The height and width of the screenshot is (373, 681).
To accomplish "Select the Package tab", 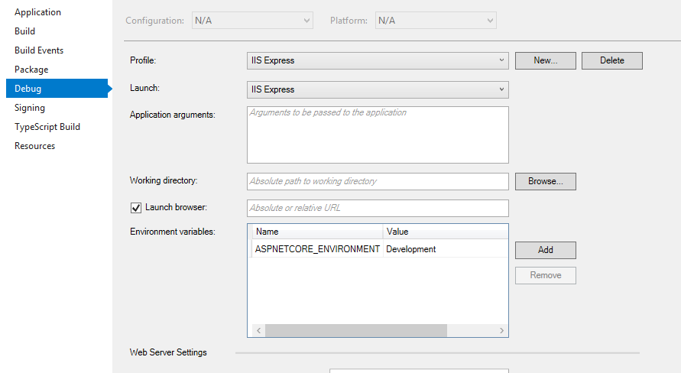I will pos(31,70).
